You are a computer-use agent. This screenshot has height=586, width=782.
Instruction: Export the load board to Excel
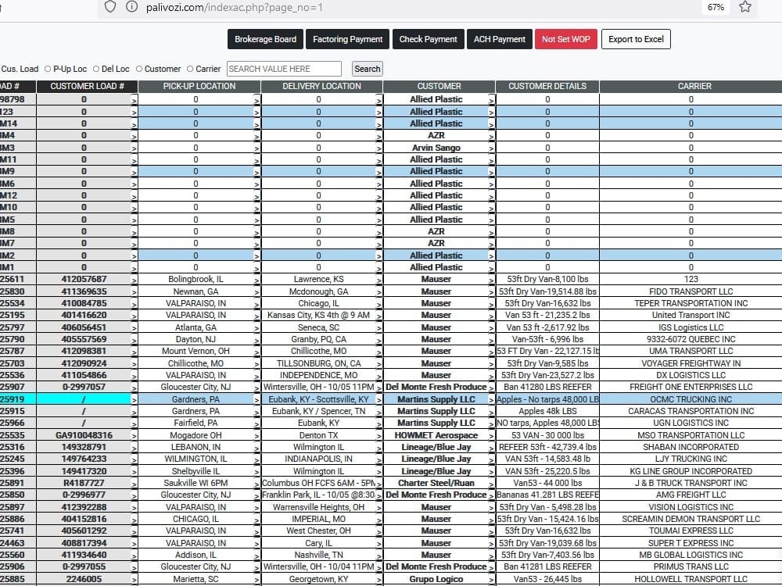point(636,38)
